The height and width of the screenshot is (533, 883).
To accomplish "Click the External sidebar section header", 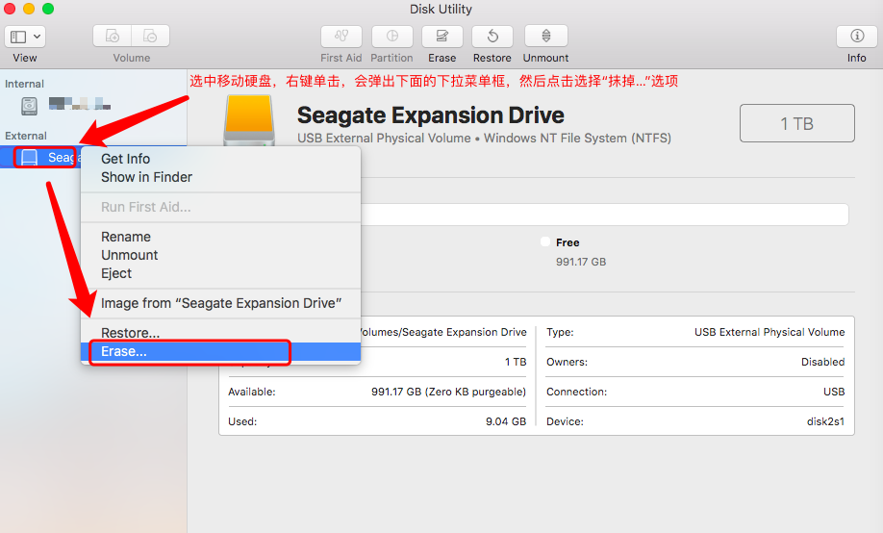I will tap(26, 136).
